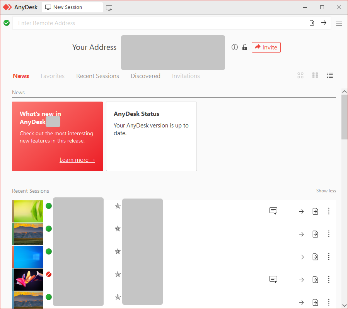The height and width of the screenshot is (309, 348).
Task: Connect arrow for colorful flower session
Action: [x=301, y=280]
